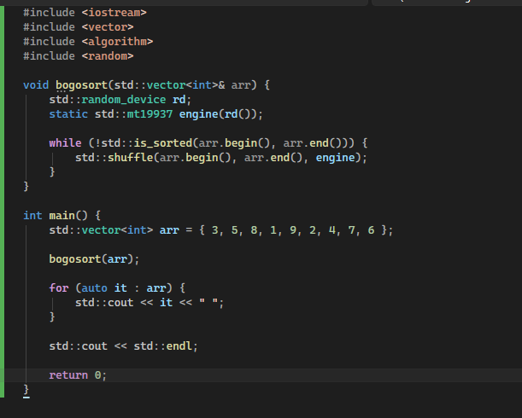This screenshot has height=418, width=522.
Task: Click the #include <iostream> line
Action: pyautogui.click(x=85, y=13)
